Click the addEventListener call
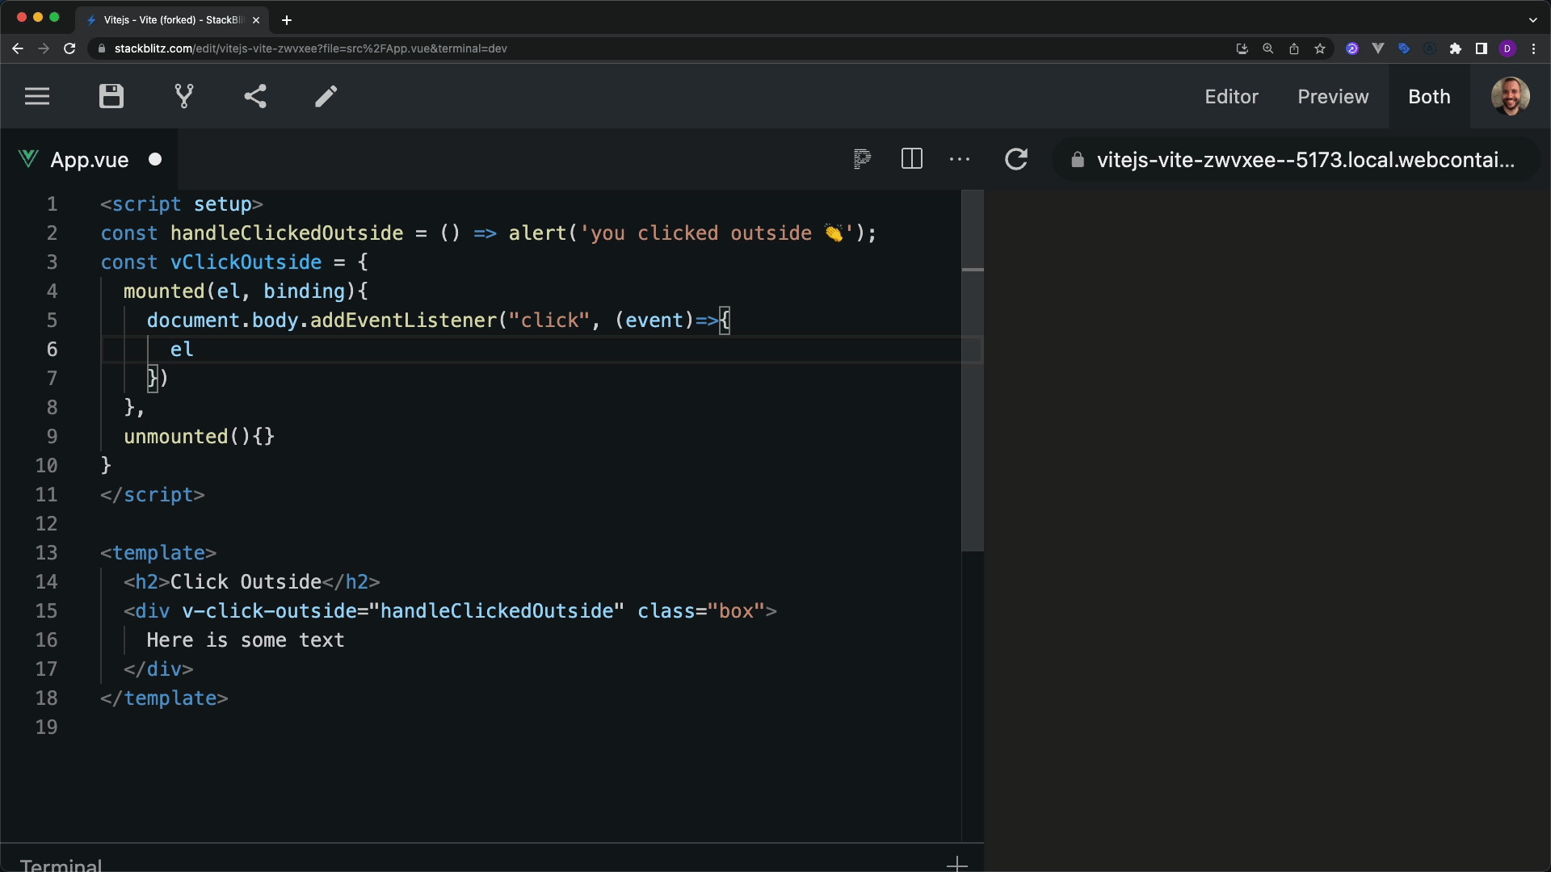This screenshot has width=1551, height=872. point(403,320)
